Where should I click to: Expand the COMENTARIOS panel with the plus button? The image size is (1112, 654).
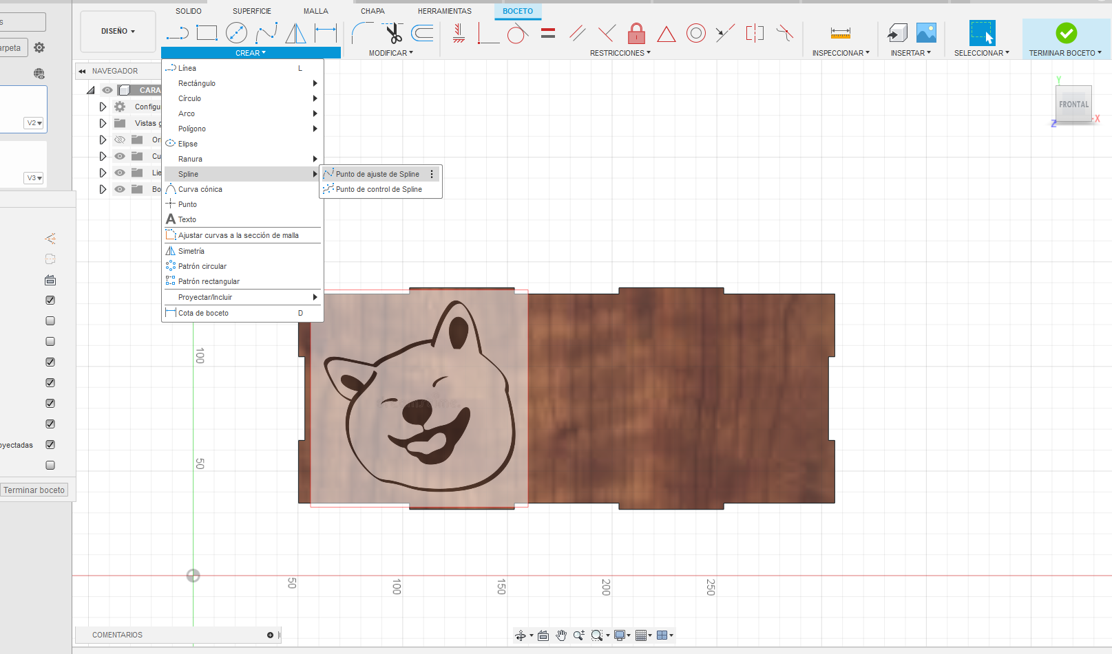pos(270,635)
